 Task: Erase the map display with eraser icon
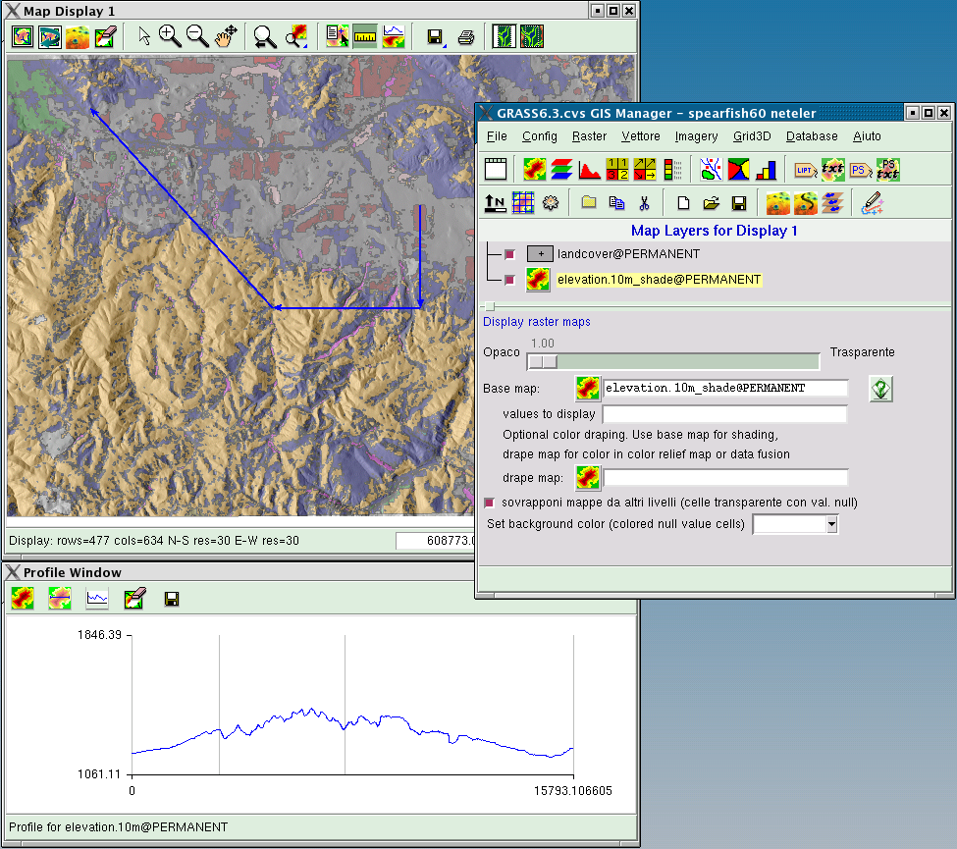click(x=106, y=37)
